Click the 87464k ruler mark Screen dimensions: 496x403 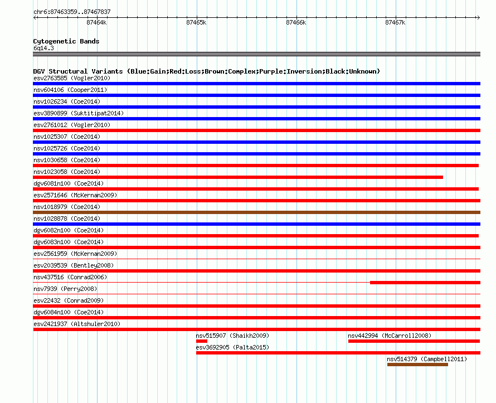(96, 22)
